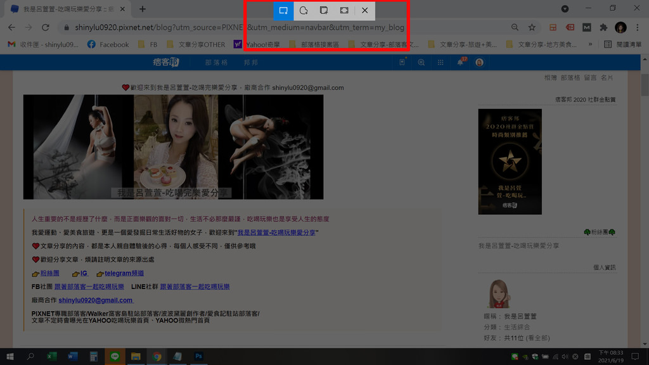
Task: Expand the 文章分享OTHER bookmark folder
Action: point(196,44)
